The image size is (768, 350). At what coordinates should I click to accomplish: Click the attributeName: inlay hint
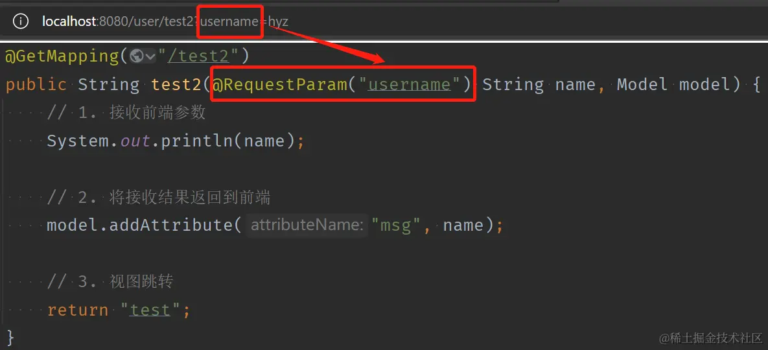307,225
